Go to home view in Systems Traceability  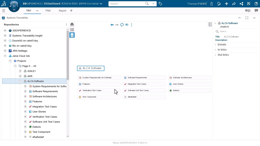(x=72, y=25)
